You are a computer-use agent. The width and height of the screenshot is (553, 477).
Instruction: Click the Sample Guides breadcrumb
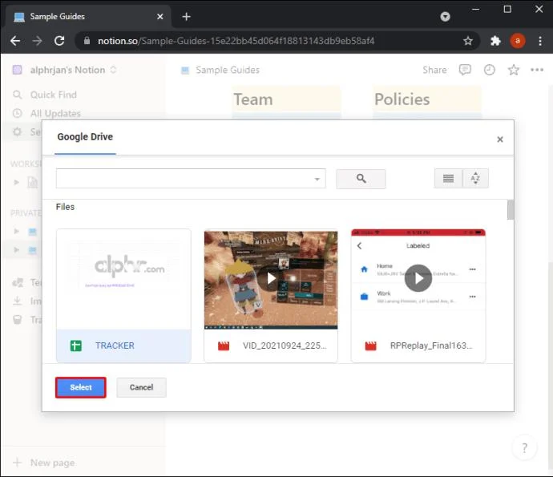pos(228,70)
